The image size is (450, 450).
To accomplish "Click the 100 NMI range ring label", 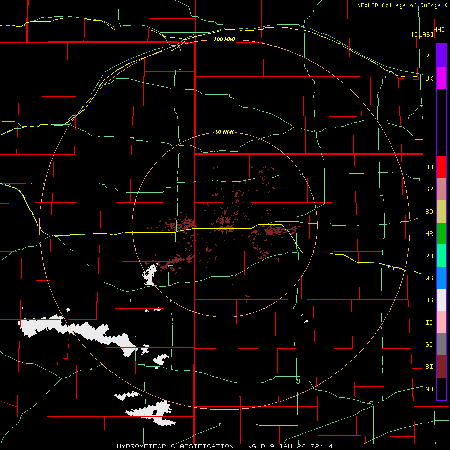I will coord(224,39).
